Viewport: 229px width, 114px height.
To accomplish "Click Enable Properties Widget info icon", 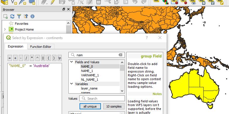I will pyautogui.click(x=32, y=16).
